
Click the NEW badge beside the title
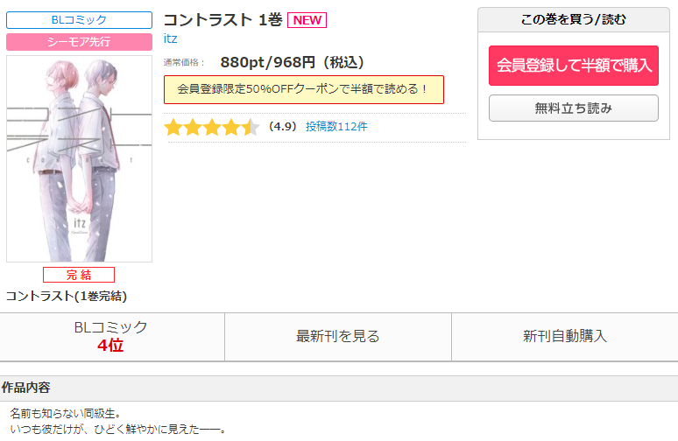307,20
